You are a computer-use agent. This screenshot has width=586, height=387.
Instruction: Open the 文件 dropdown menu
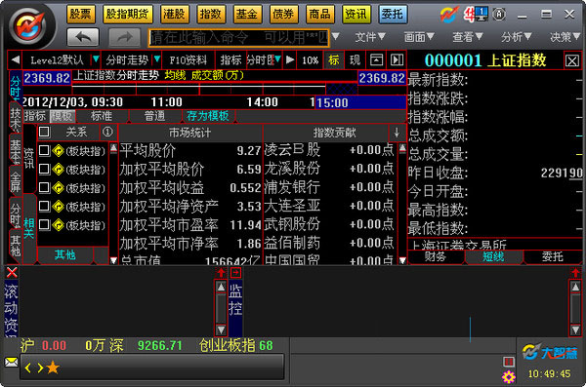[x=369, y=37]
